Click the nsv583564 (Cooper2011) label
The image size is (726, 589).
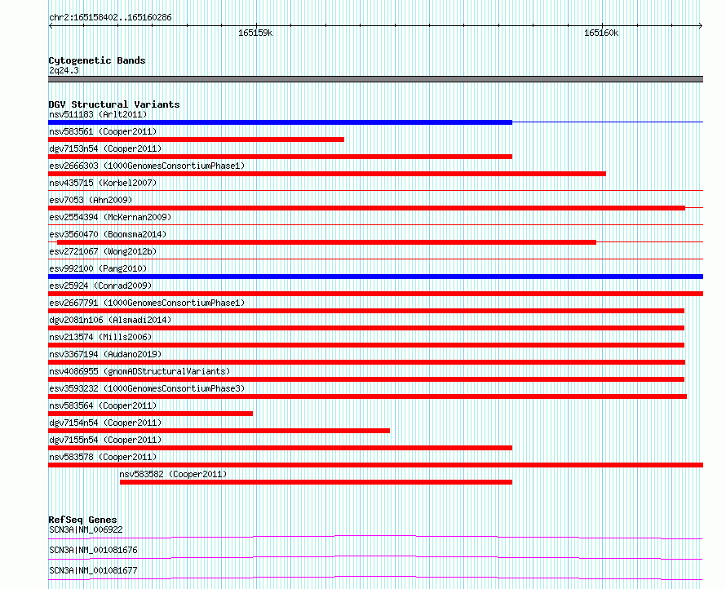click(x=103, y=405)
